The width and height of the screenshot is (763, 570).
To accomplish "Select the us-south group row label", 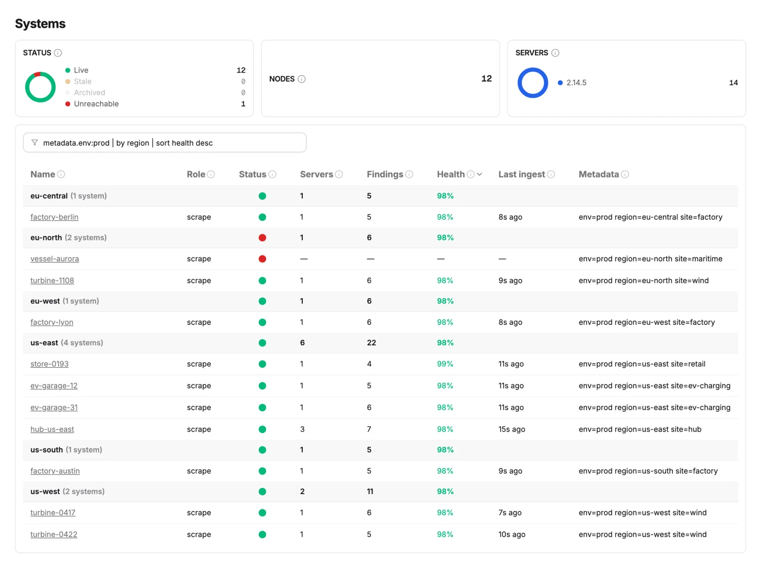I will click(x=66, y=450).
